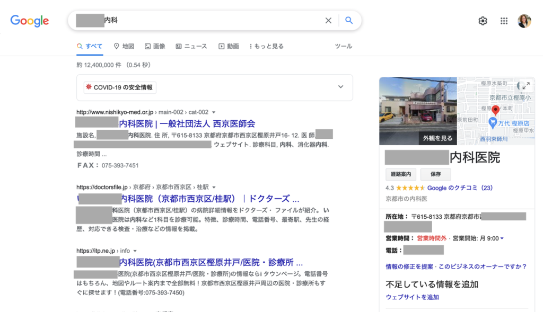
Task: Switch to the 動画 tab
Action: tap(229, 47)
